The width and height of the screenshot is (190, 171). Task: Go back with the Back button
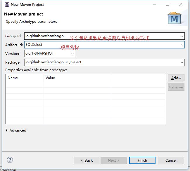coord(87,160)
